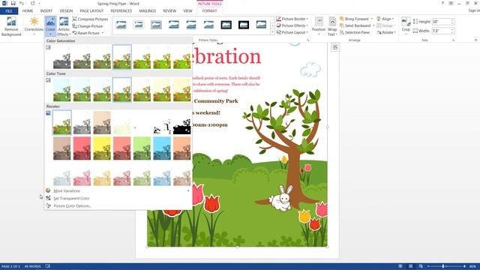The image size is (480, 270).
Task: Click the Color button in the ribbon
Action: (x=50, y=26)
